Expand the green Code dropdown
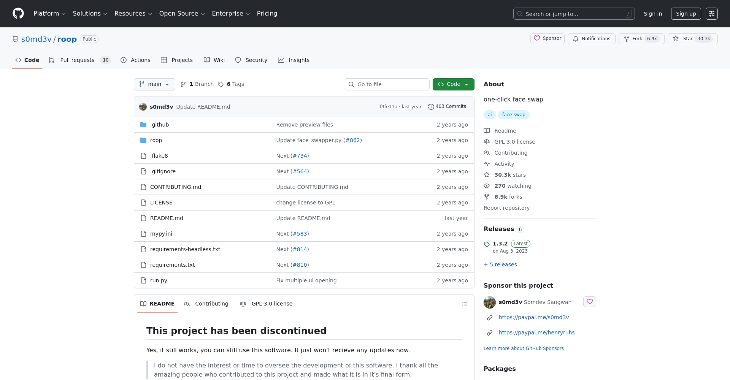 453,84
